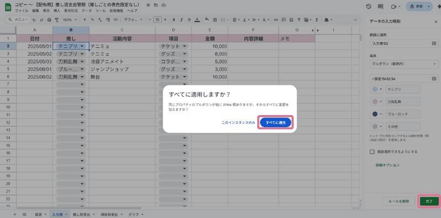Toggle strikethrough formatting
The height and width of the screenshot is (218, 441).
pyautogui.click(x=189, y=20)
